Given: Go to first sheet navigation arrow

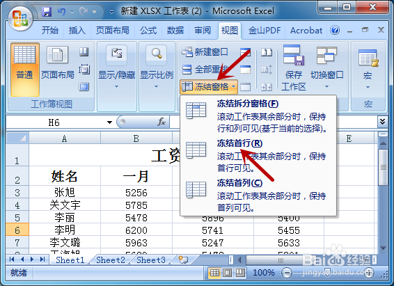Looking at the screenshot, I should point(12,259).
